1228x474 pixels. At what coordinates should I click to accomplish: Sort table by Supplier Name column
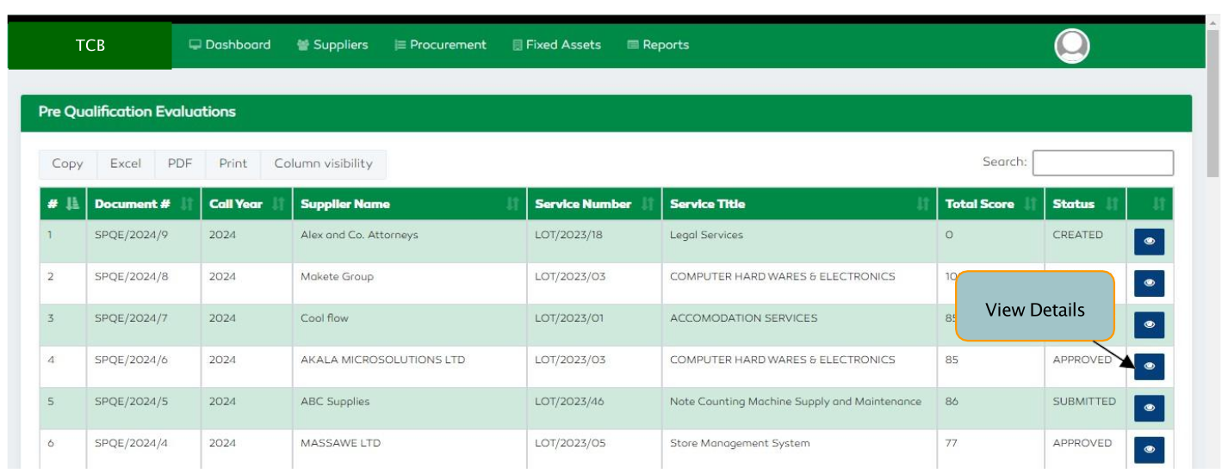[409, 204]
